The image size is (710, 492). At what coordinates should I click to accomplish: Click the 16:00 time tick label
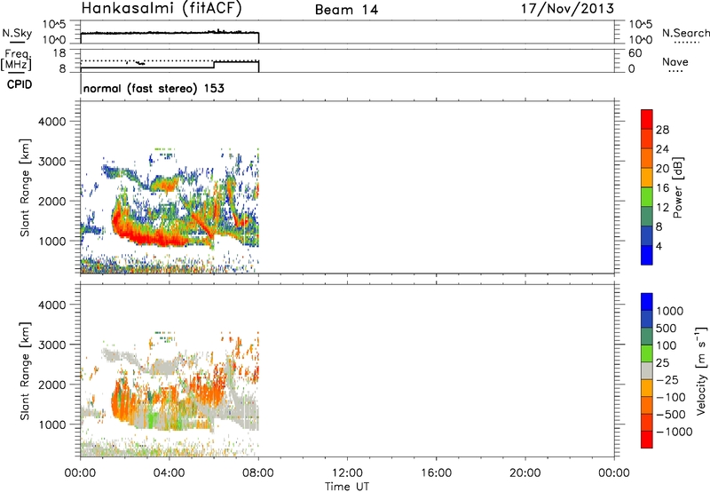pyautogui.click(x=436, y=473)
